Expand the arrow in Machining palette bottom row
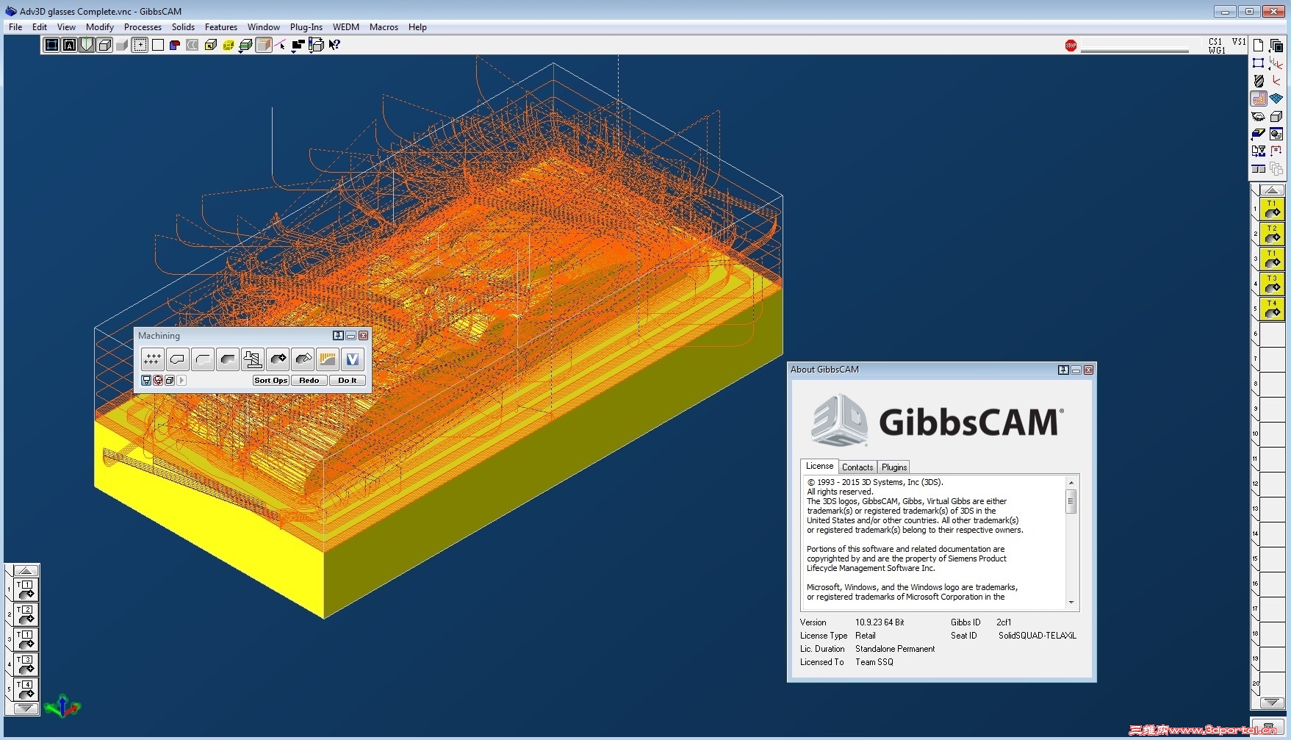Viewport: 1291px width, 740px height. click(x=181, y=381)
